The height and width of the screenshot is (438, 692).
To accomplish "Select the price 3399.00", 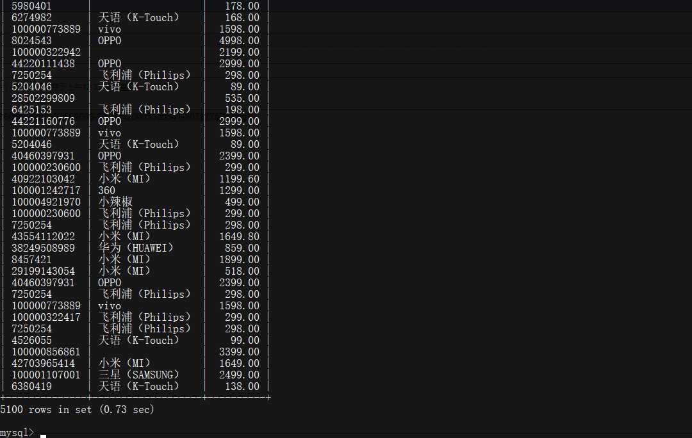I will tap(239, 352).
